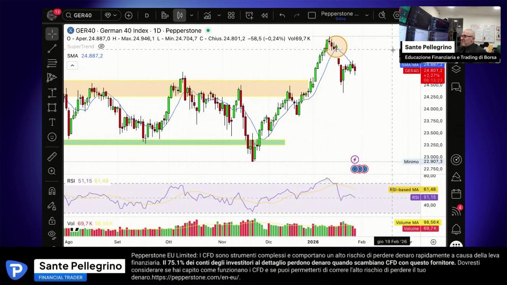
Task: Collapse the indicator legend chevron
Action: 72,65
